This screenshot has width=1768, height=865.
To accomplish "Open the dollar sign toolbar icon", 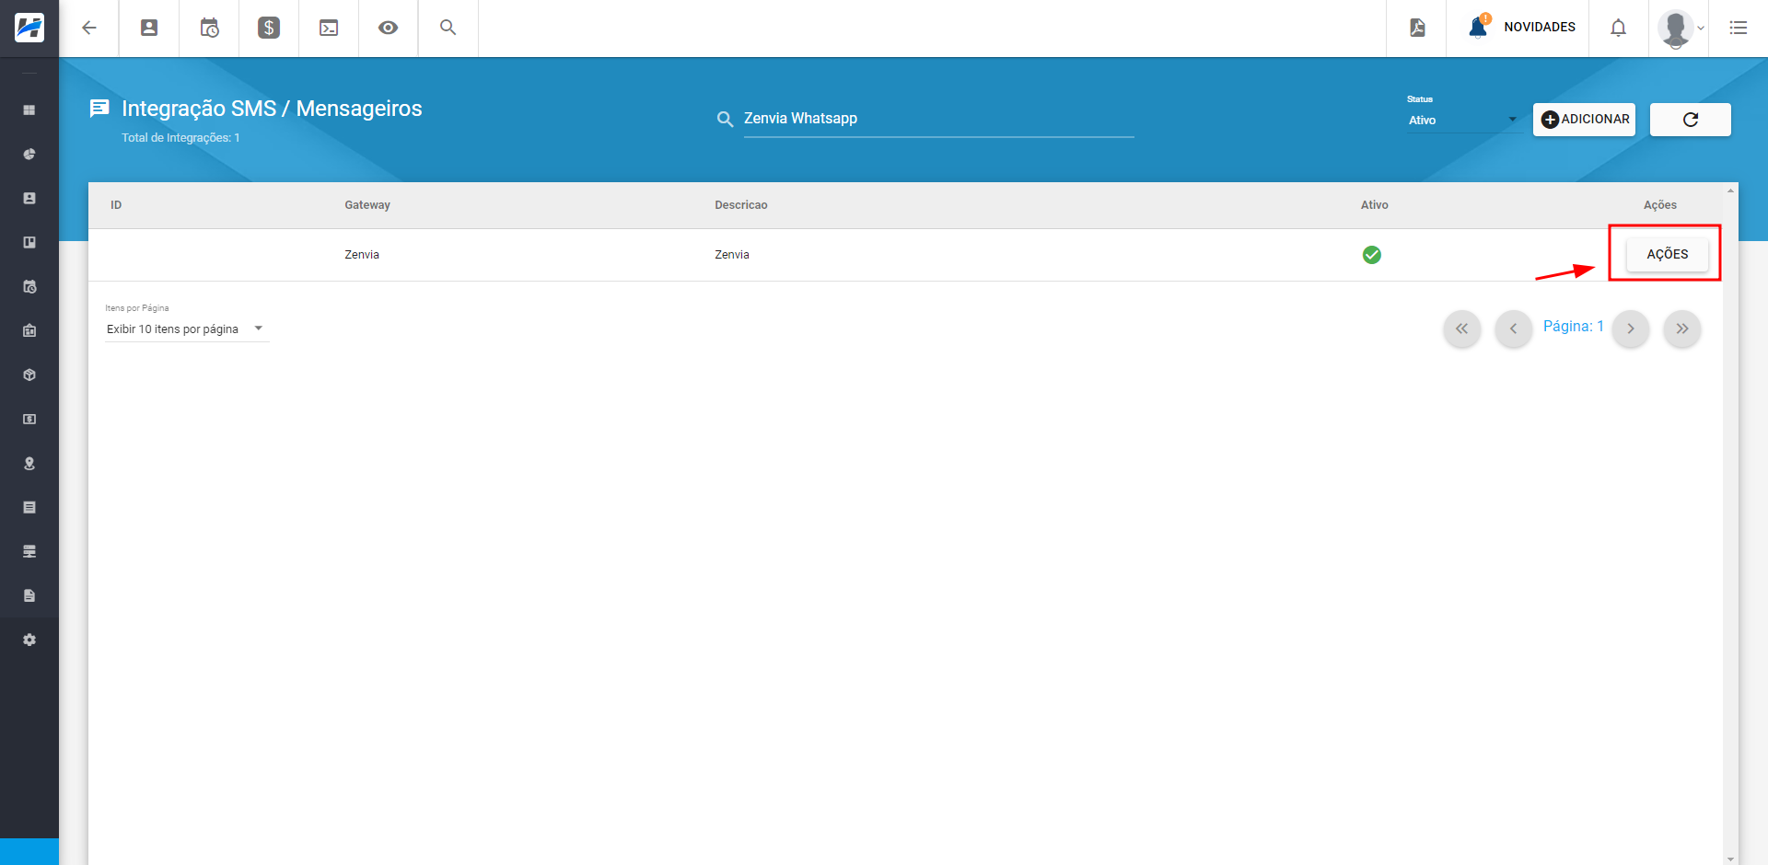I will pyautogui.click(x=269, y=28).
